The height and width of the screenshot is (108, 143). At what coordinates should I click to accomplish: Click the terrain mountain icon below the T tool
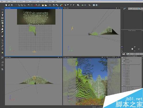pos(2,18)
